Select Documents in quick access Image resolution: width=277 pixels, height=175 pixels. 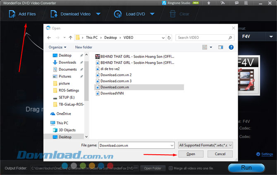tap(65, 70)
